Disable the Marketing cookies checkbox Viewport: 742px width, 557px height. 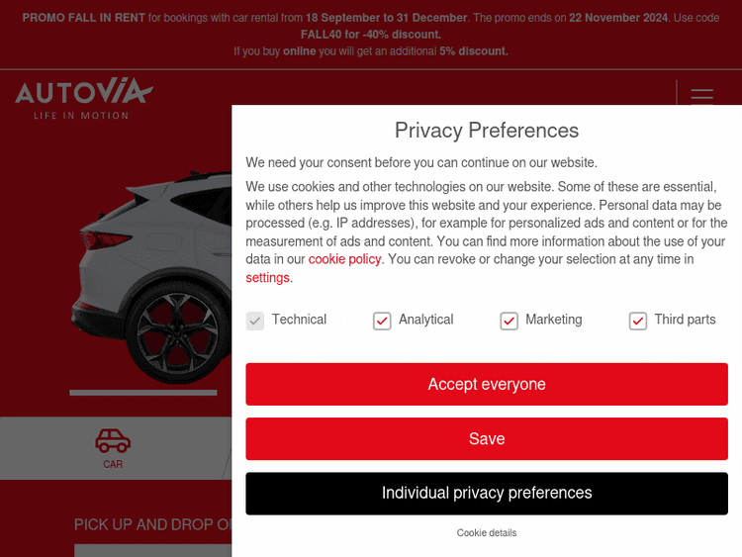[510, 321]
